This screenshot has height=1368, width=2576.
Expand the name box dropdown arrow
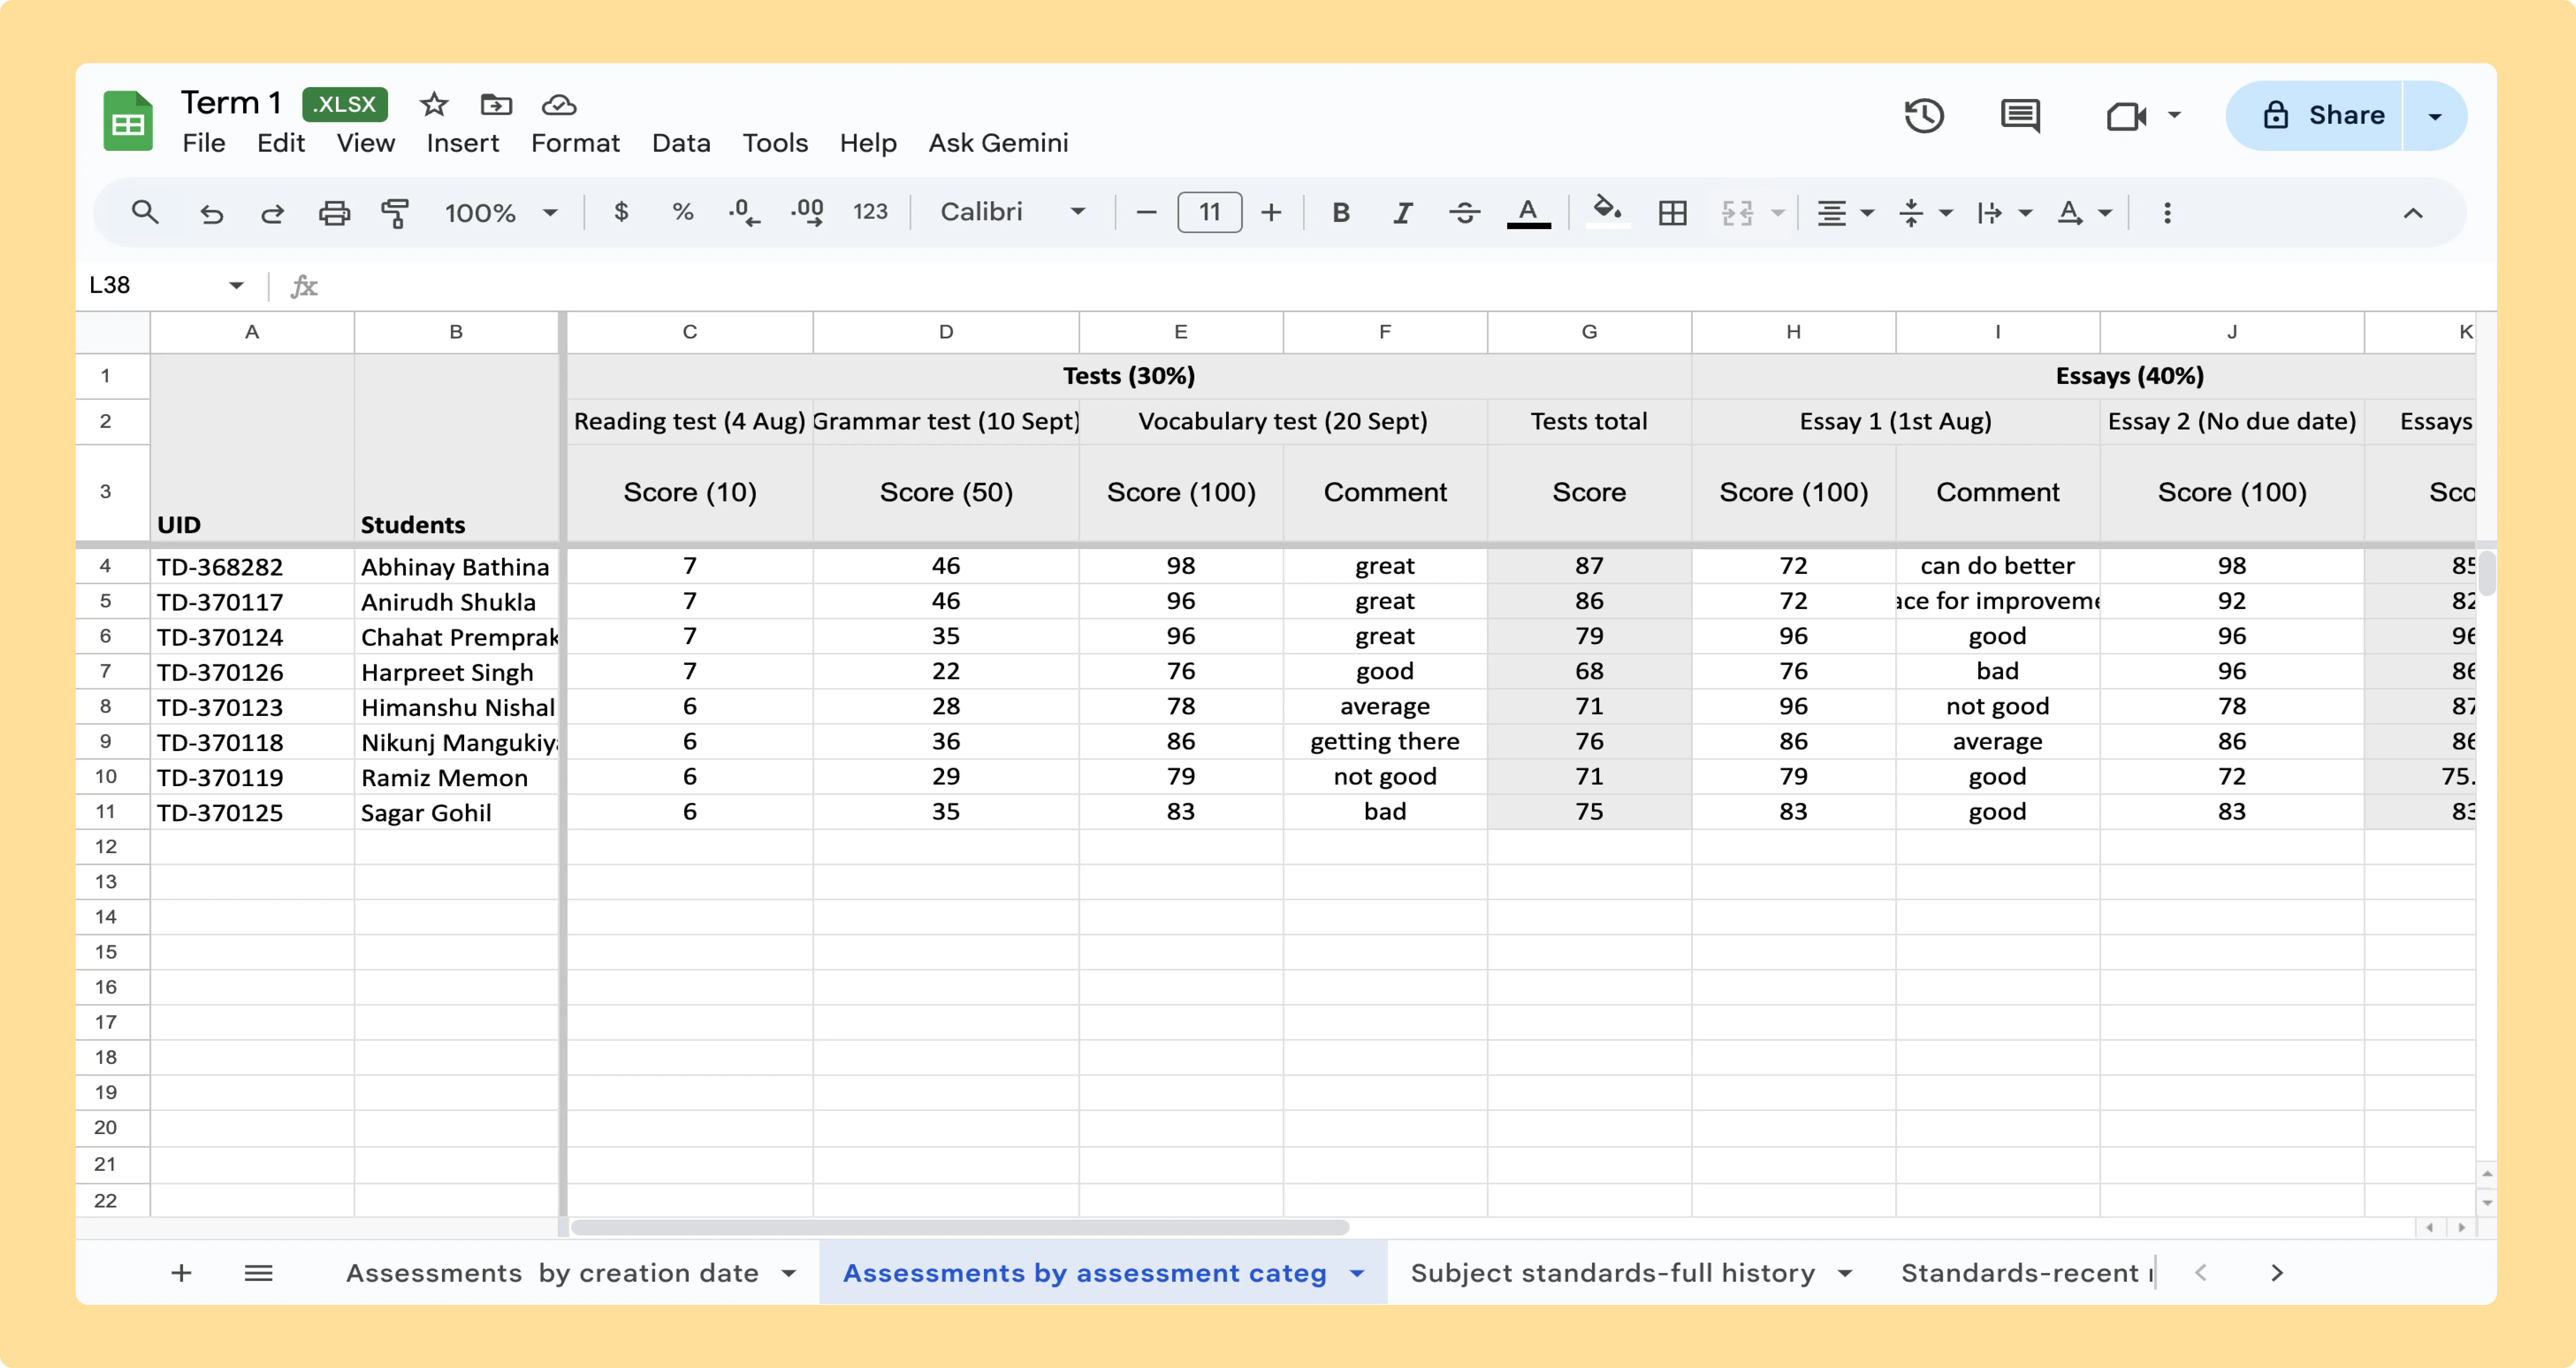pyautogui.click(x=236, y=286)
